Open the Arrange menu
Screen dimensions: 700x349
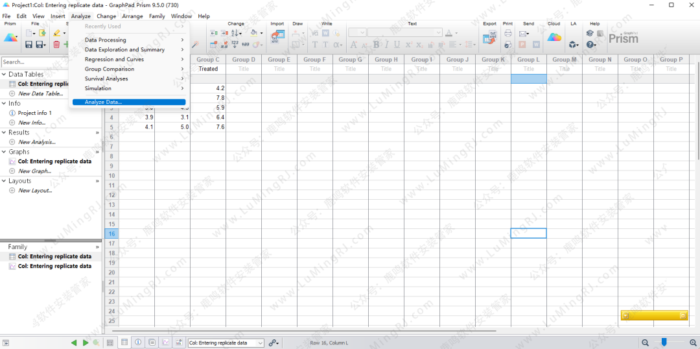[x=132, y=16]
